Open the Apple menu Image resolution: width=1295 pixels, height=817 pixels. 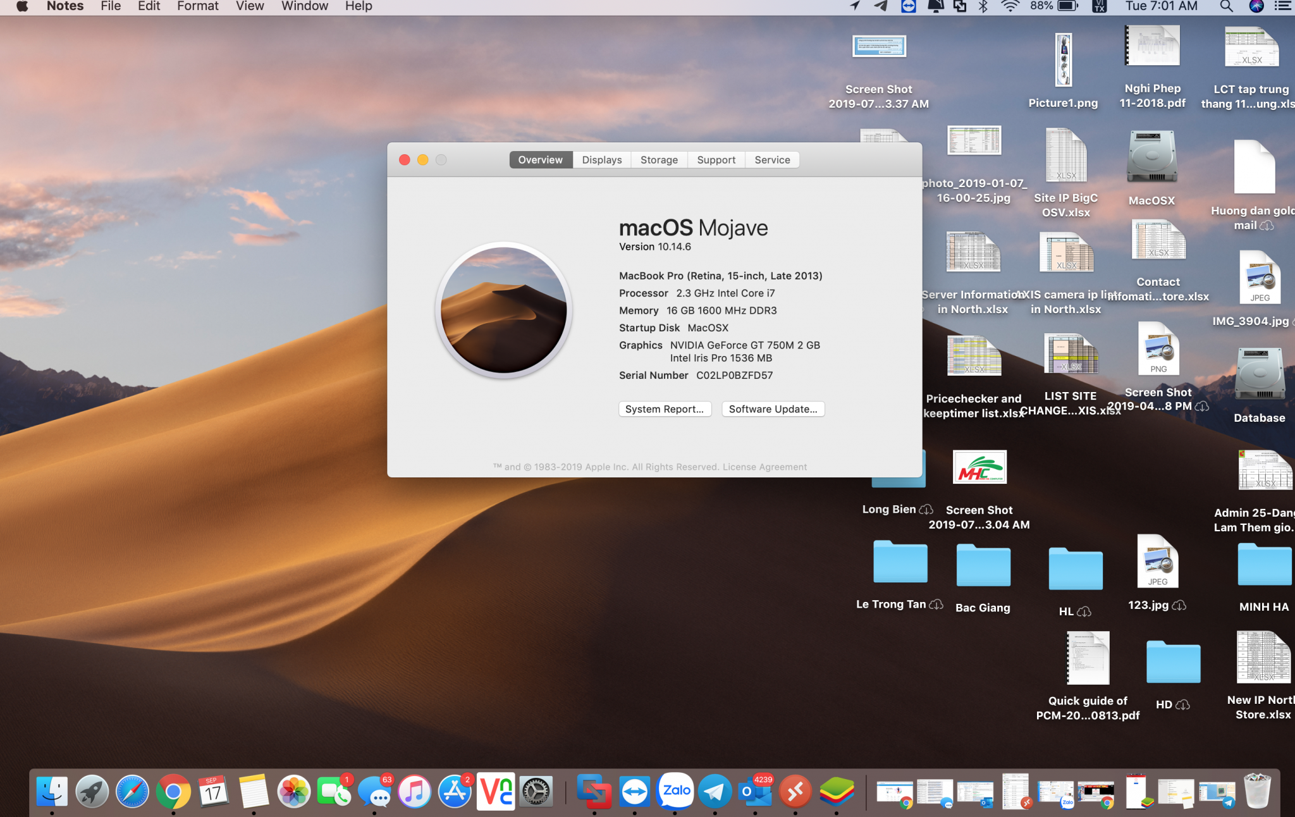[22, 6]
